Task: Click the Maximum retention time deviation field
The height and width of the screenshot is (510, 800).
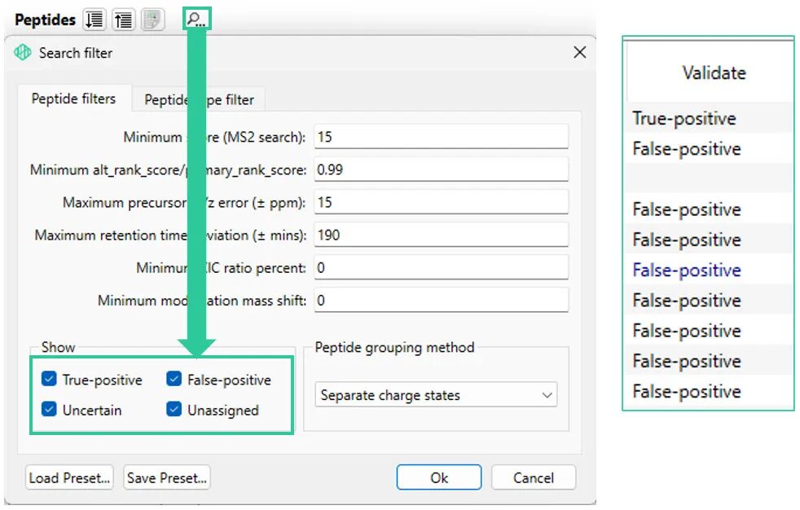Action: point(441,235)
